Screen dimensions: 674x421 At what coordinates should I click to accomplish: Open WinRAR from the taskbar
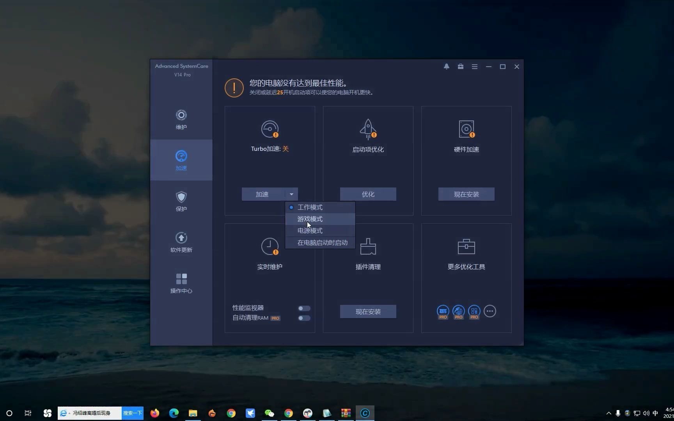346,413
